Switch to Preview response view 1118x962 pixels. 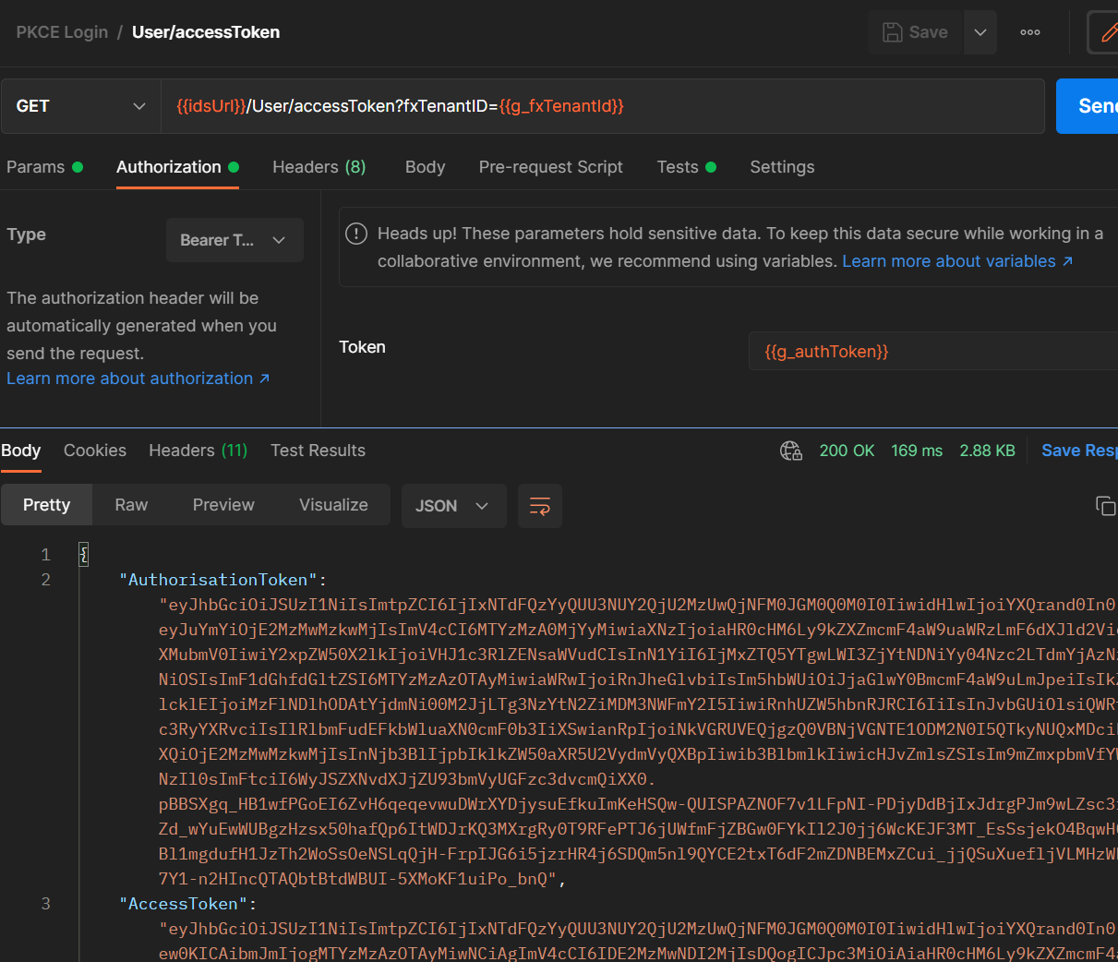coord(223,505)
